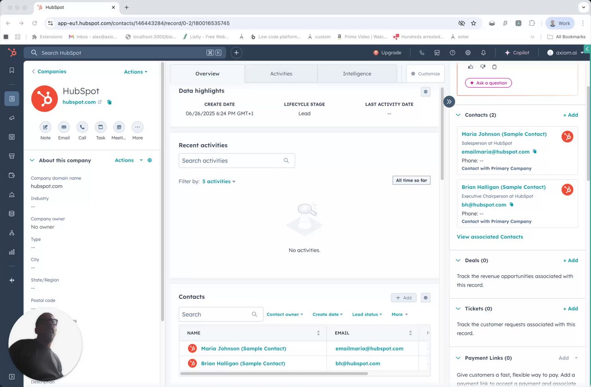Click the Customize button
This screenshot has height=387, width=591.
tap(425, 74)
